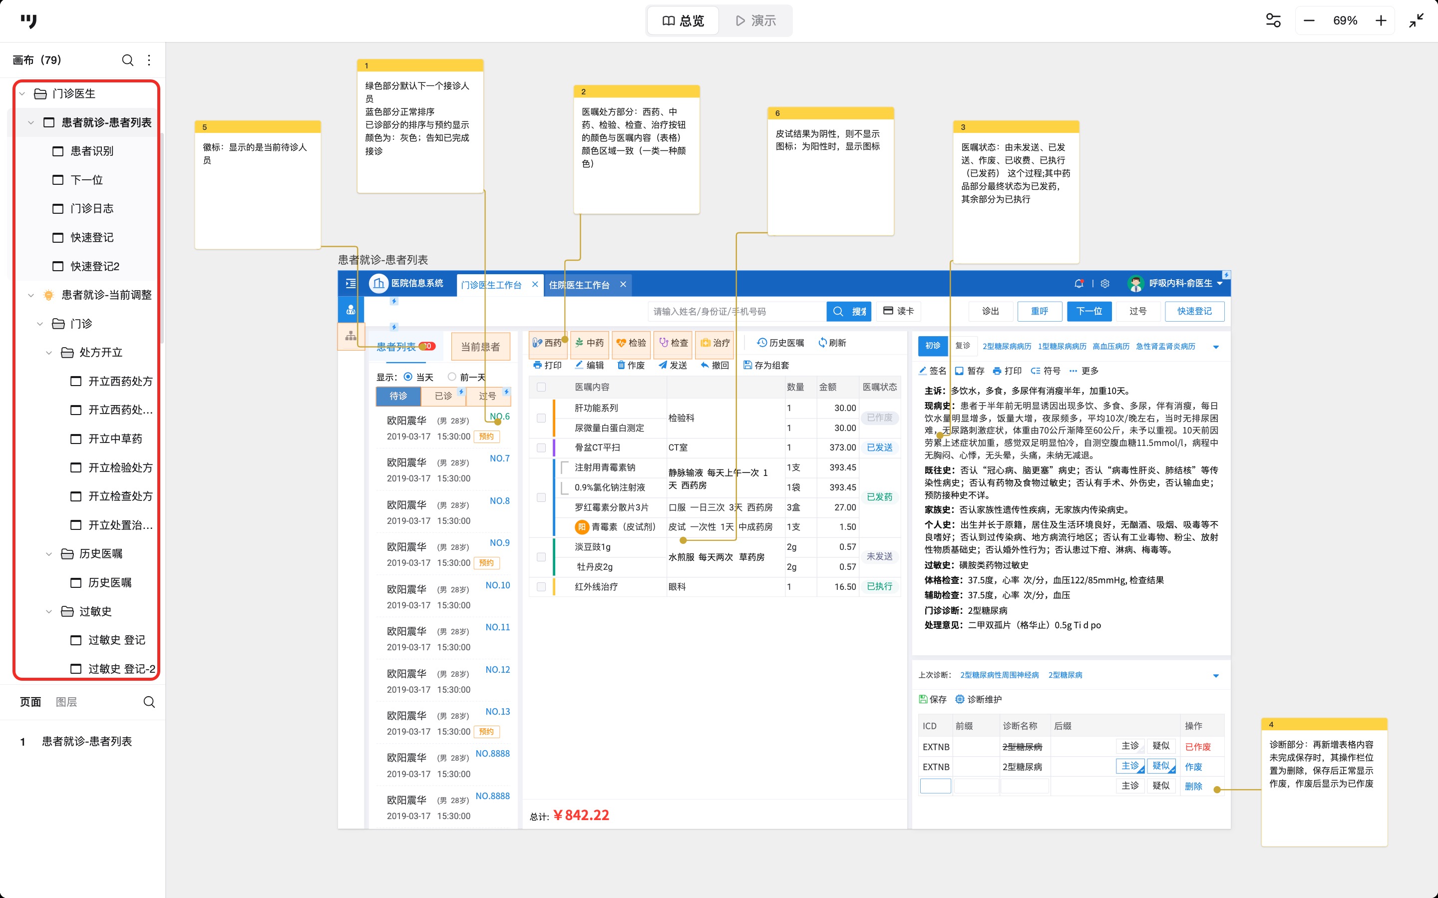Image resolution: width=1438 pixels, height=898 pixels.
Task: Click the 历史医嘱 history icon button
Action: (x=779, y=343)
